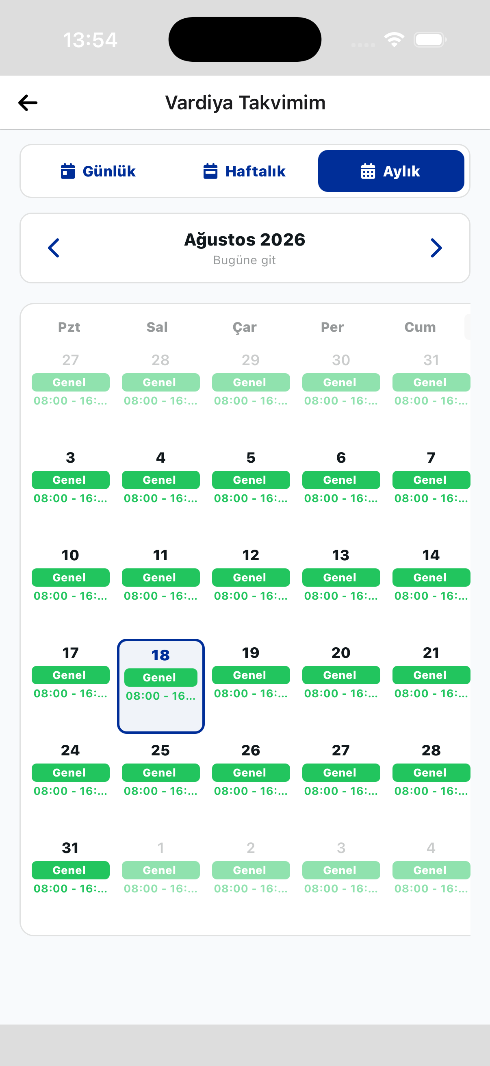Open the Genel shift badge on day 26

click(x=251, y=772)
